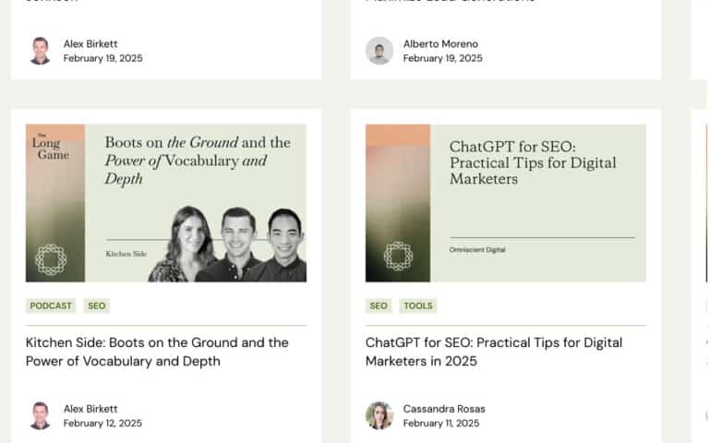Screen dimensions: 709x443
Task: Select the SEO tag under Kitchen Side post
Action: tap(97, 306)
